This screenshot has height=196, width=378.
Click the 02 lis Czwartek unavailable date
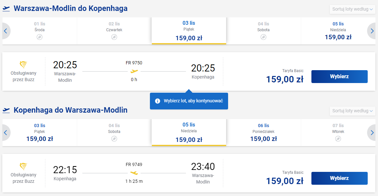(114, 31)
